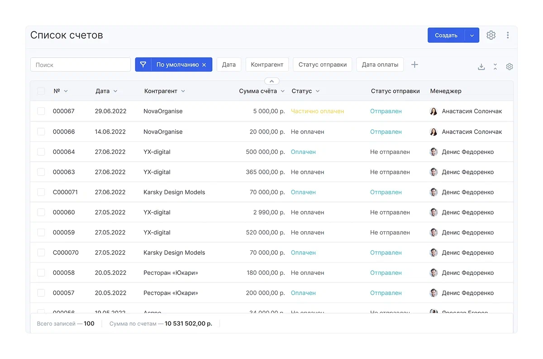Open the Контрагент filter chip
543x359 pixels.
click(267, 65)
